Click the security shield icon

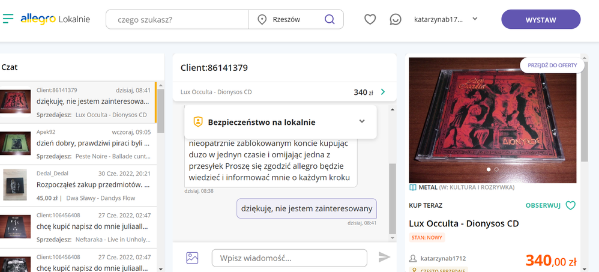[x=198, y=122]
